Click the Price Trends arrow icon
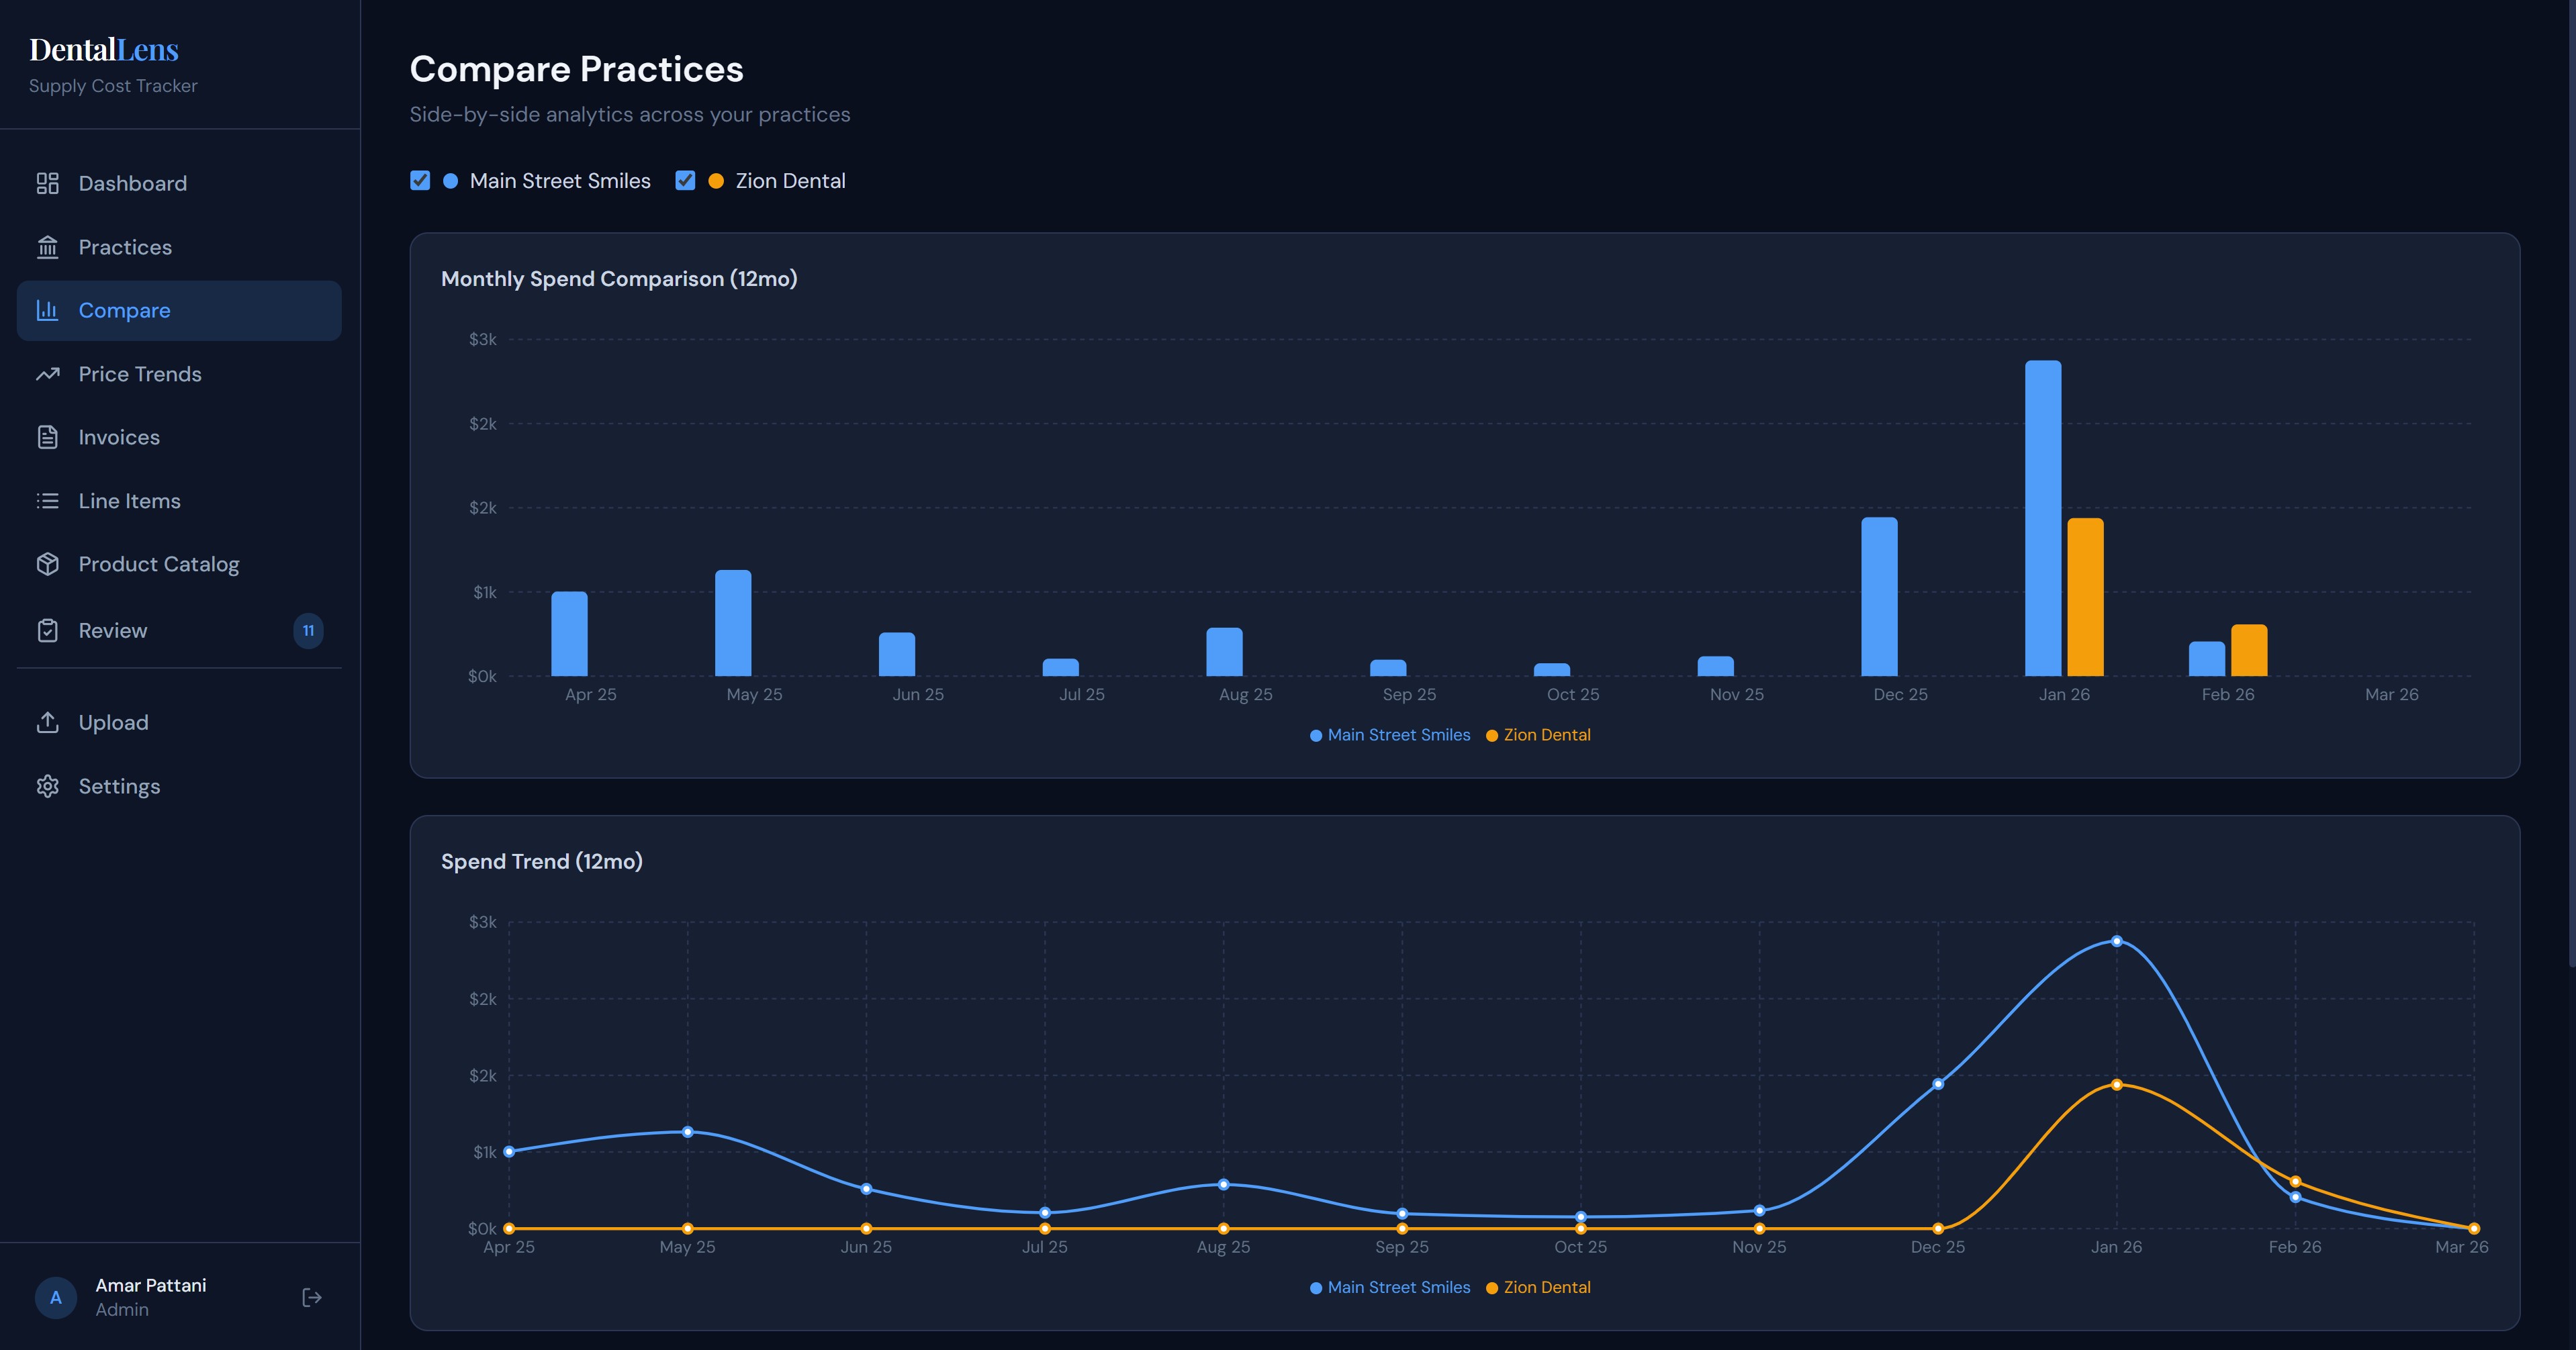 tap(47, 374)
